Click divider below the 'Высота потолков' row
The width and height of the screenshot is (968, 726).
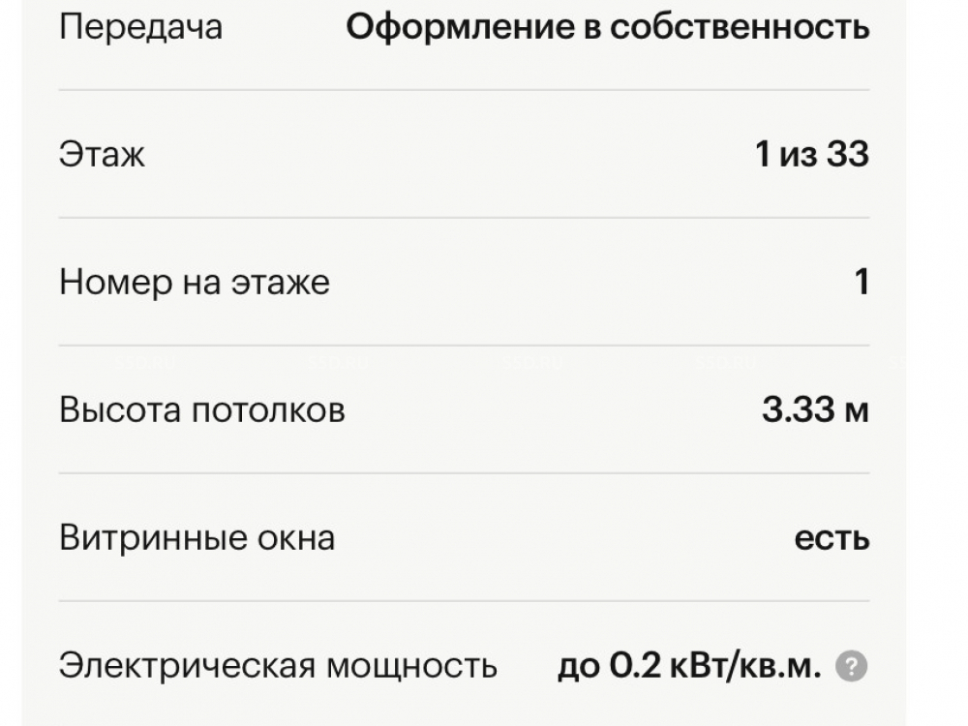(464, 473)
